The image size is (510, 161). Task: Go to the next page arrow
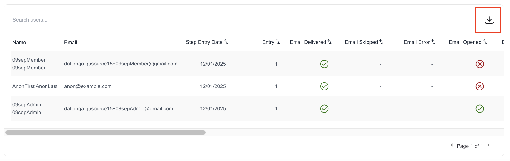pos(488,145)
